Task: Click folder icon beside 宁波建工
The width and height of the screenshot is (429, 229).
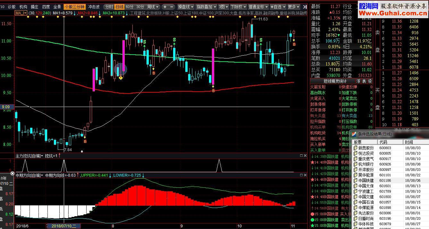Action: (x=355, y=191)
